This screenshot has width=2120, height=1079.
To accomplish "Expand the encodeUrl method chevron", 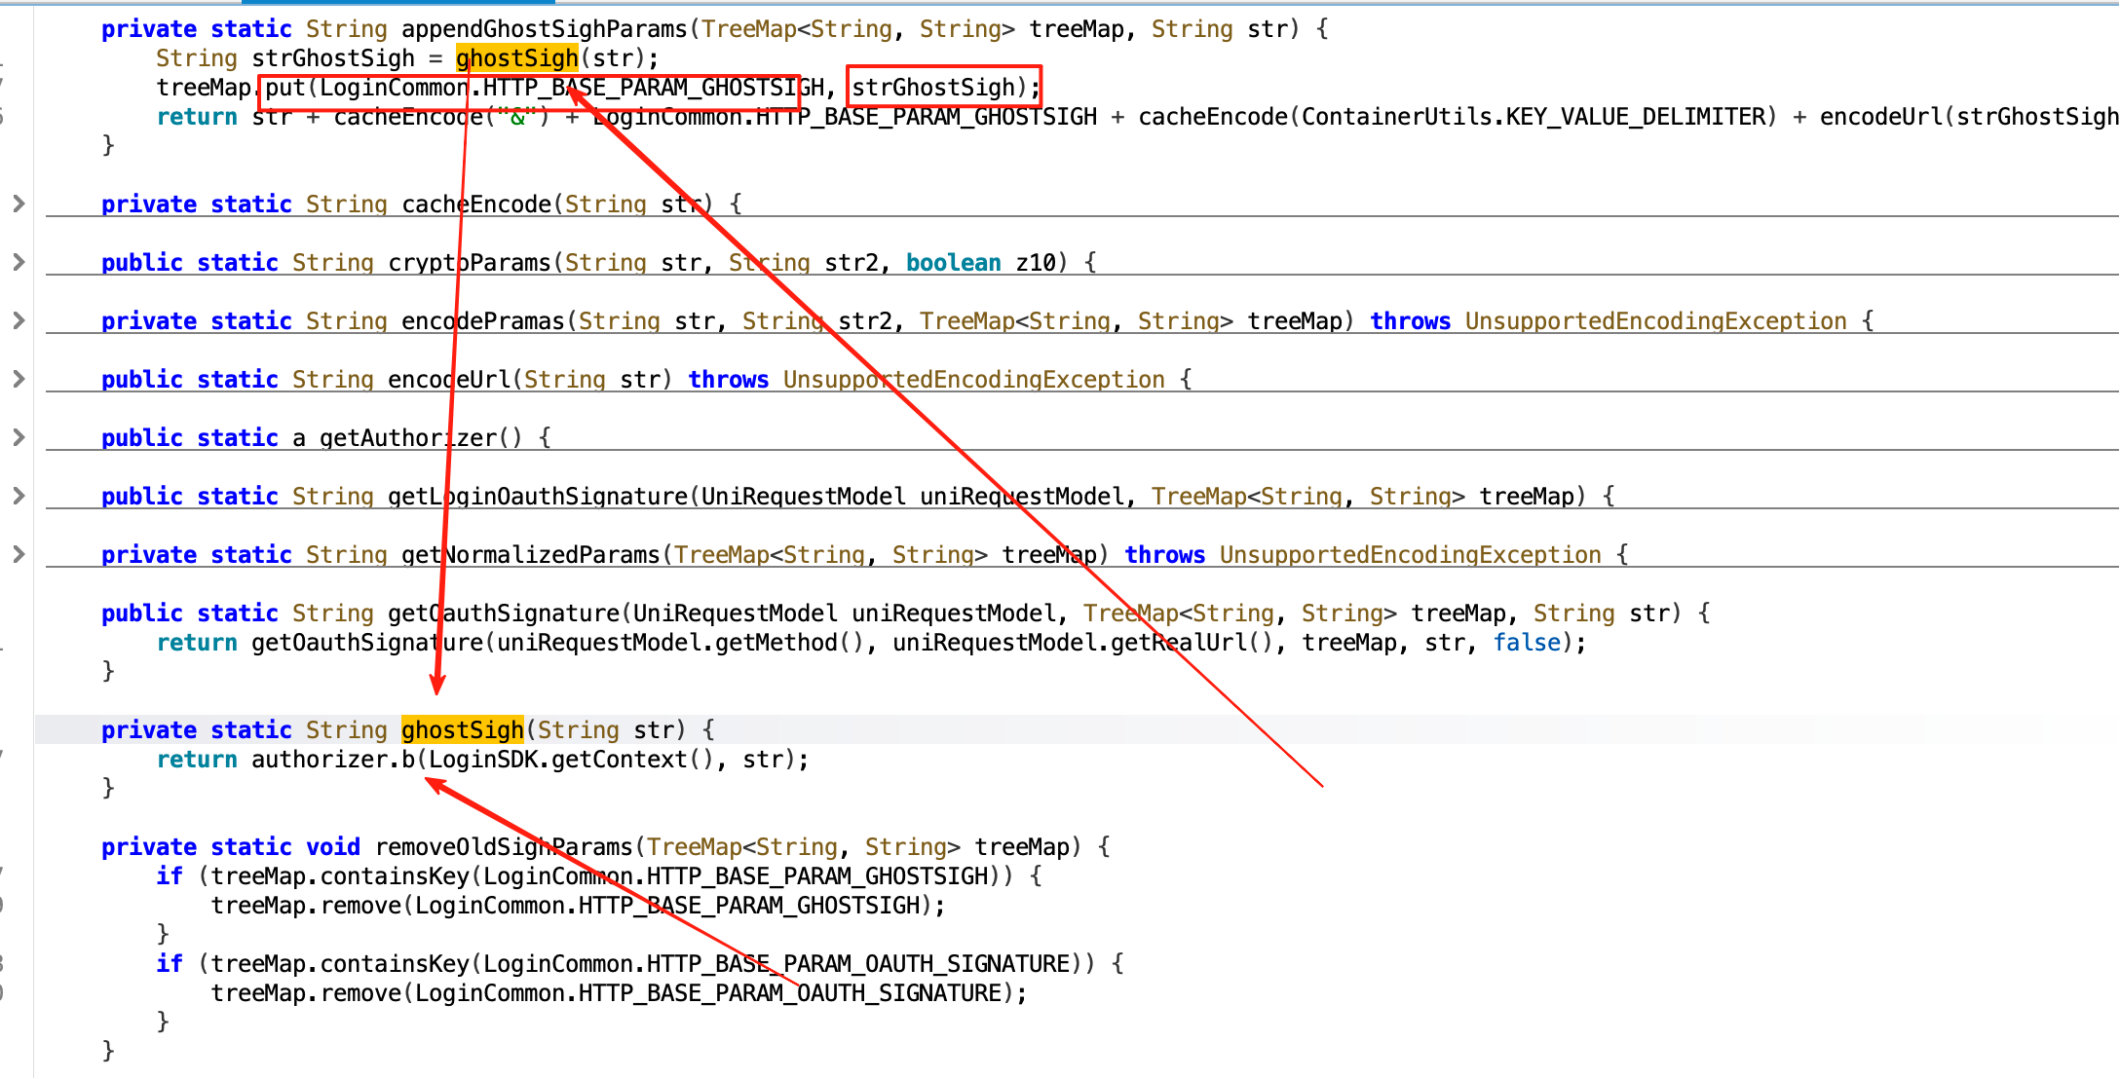I will (x=19, y=379).
